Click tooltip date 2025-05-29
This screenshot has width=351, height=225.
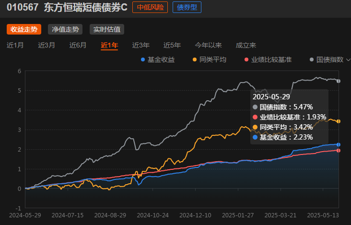point(271,97)
